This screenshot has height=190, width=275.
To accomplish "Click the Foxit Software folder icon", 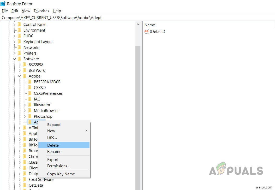I will (x=25, y=179).
